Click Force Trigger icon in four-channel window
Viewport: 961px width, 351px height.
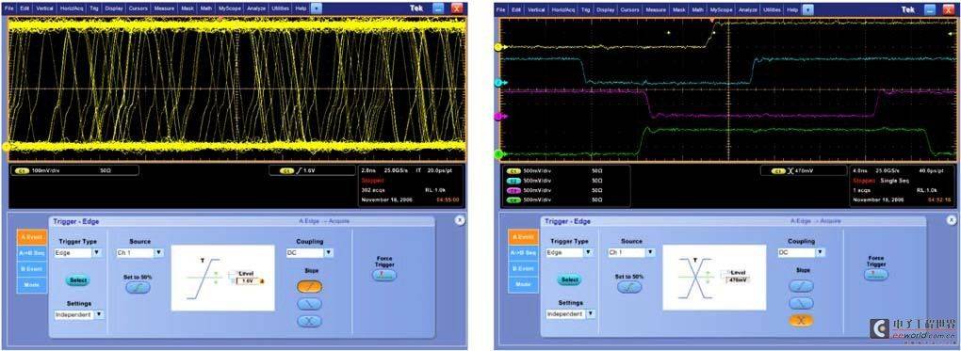point(876,276)
